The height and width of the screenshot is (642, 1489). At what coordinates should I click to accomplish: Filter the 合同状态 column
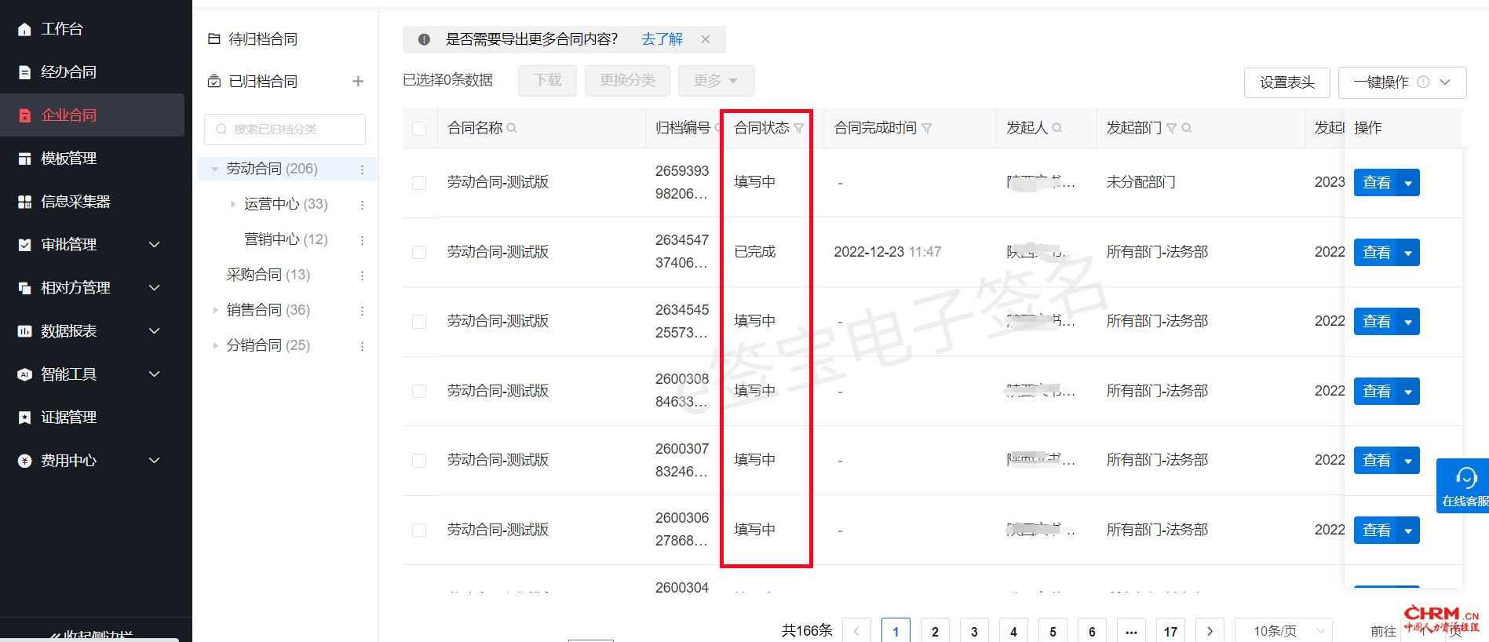[x=798, y=128]
